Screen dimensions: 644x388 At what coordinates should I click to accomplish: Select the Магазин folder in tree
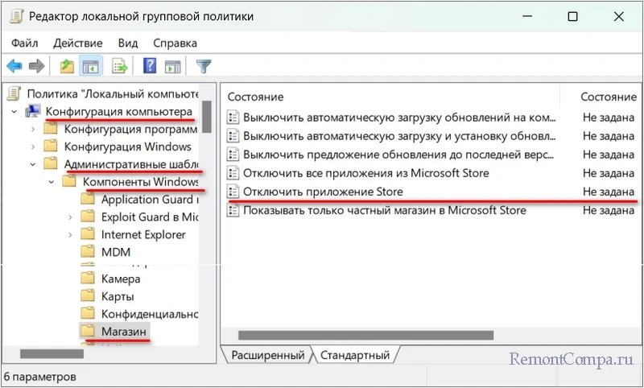click(124, 331)
